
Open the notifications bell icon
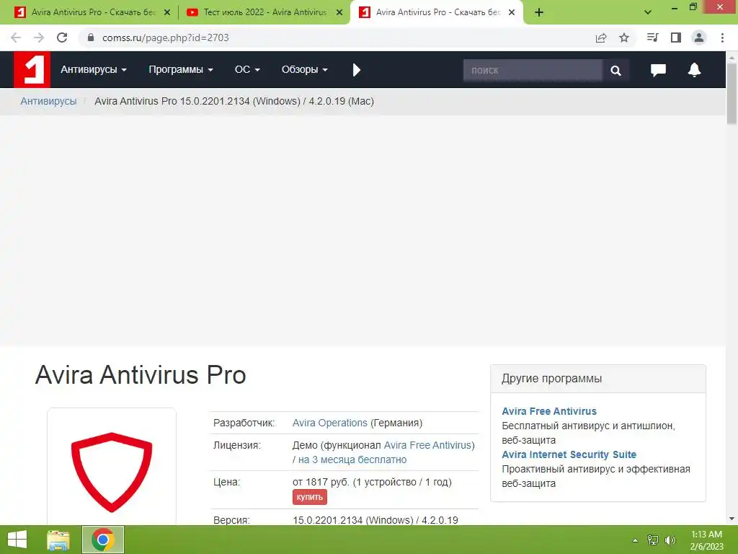(x=694, y=70)
